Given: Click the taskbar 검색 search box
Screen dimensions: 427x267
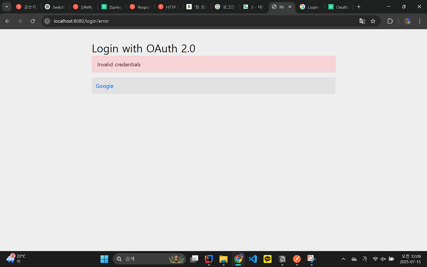Looking at the screenshot, I should pyautogui.click(x=149, y=259).
